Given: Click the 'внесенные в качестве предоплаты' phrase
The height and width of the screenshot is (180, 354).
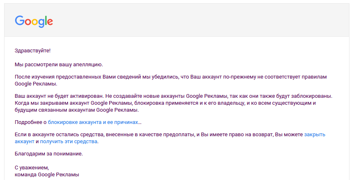Looking at the screenshot, I should 151,135.
